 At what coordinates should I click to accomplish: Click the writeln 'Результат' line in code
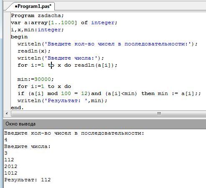[x=62, y=100]
